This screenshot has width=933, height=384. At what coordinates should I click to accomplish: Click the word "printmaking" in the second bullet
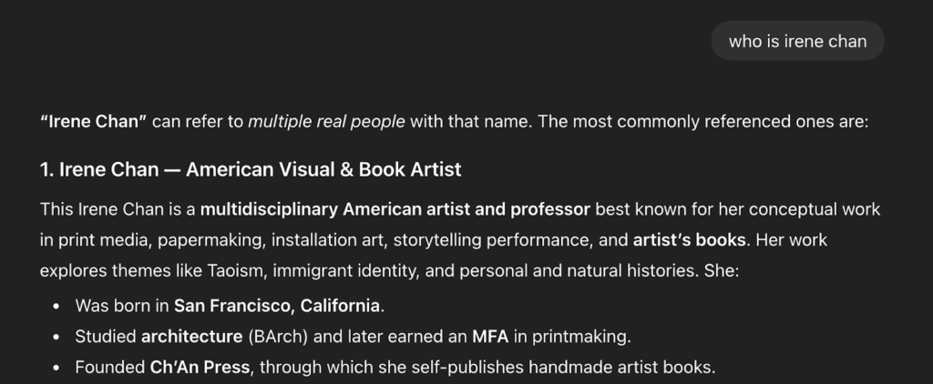pyautogui.click(x=579, y=337)
